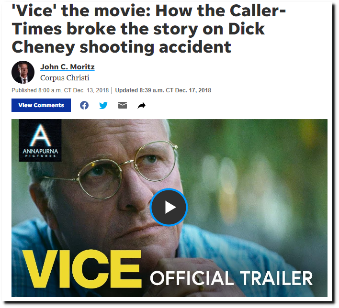Open the share arrow options
This screenshot has width=339, height=308.
click(142, 106)
